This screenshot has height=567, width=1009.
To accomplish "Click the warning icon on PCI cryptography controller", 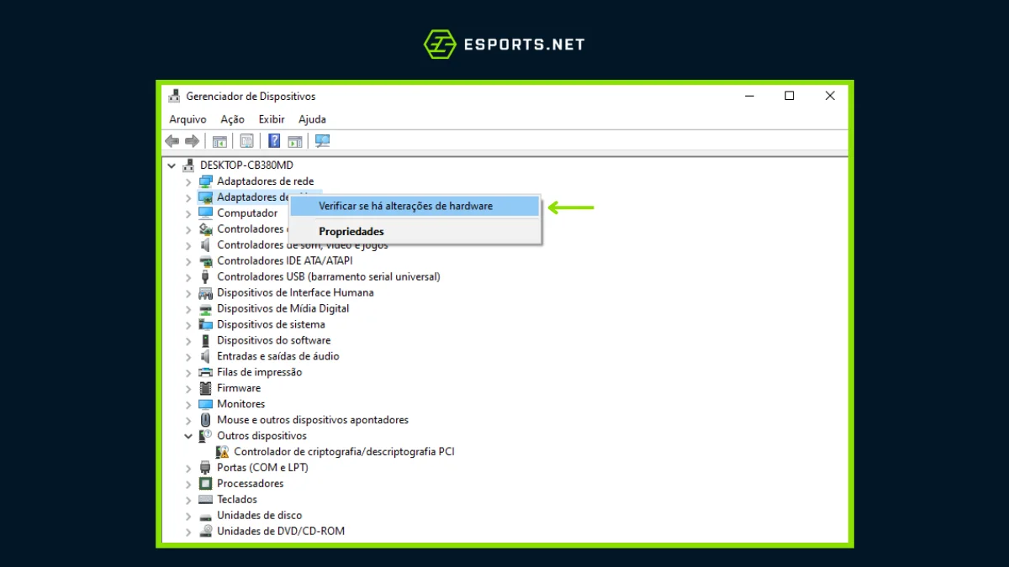I will point(222,452).
